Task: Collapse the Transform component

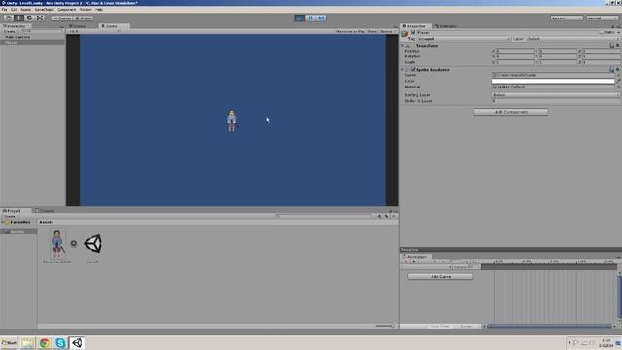Action: [x=403, y=46]
